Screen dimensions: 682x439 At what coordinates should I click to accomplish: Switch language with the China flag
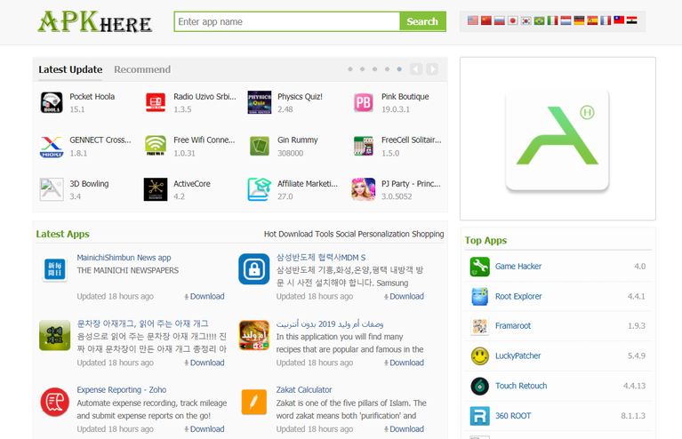pyautogui.click(x=486, y=20)
